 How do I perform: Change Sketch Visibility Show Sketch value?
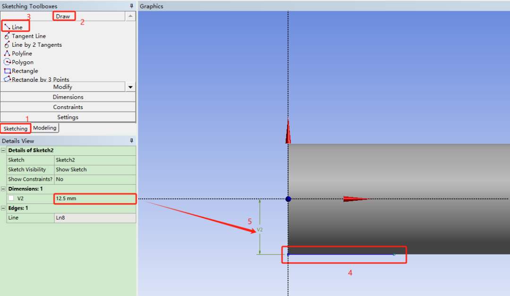95,169
